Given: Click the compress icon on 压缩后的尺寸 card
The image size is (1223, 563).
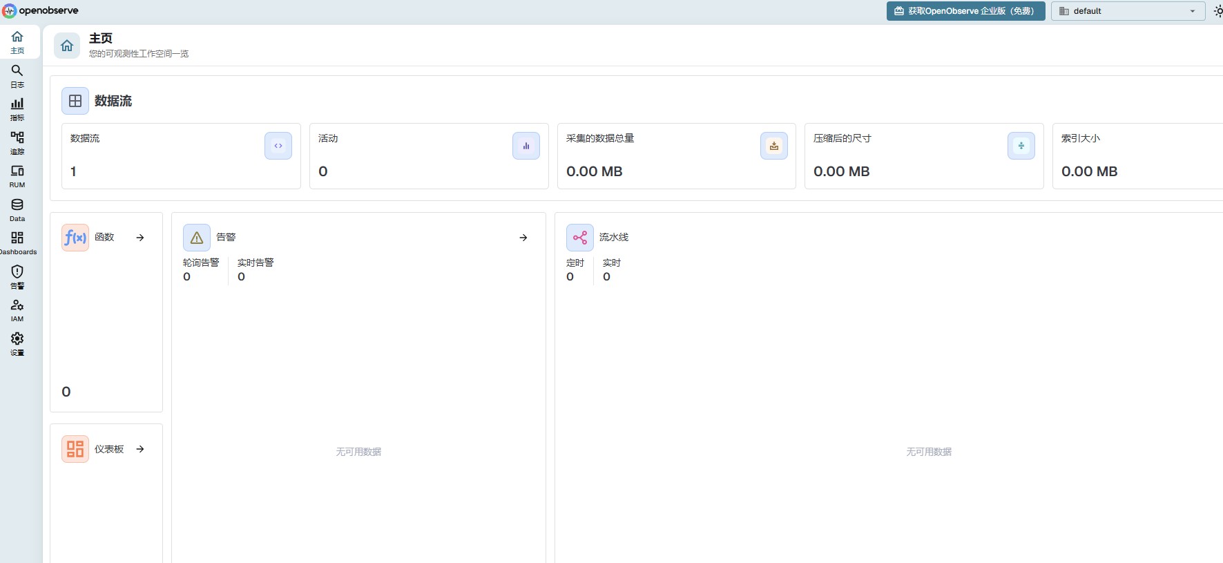Looking at the screenshot, I should [1021, 146].
